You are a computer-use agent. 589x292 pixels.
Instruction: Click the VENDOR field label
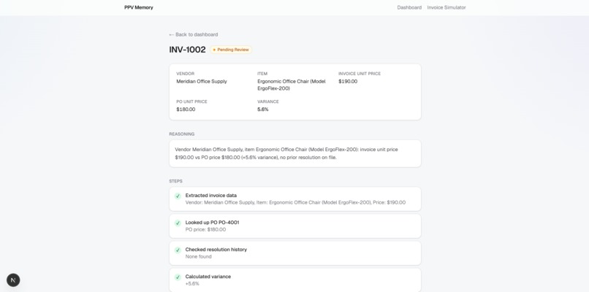(186, 74)
